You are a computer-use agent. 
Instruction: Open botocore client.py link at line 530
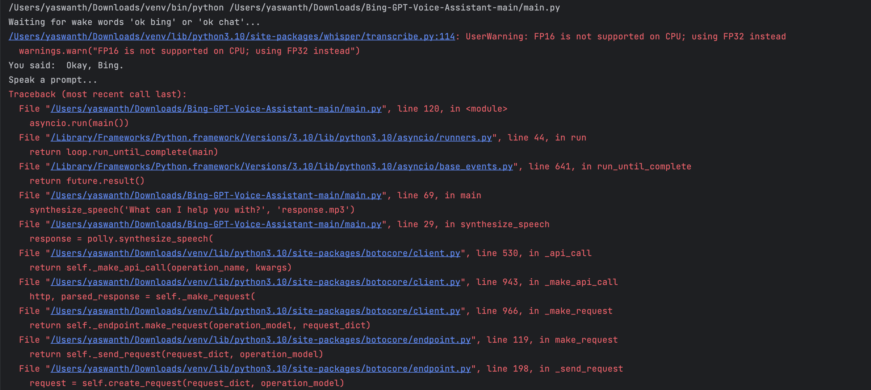[x=255, y=253]
